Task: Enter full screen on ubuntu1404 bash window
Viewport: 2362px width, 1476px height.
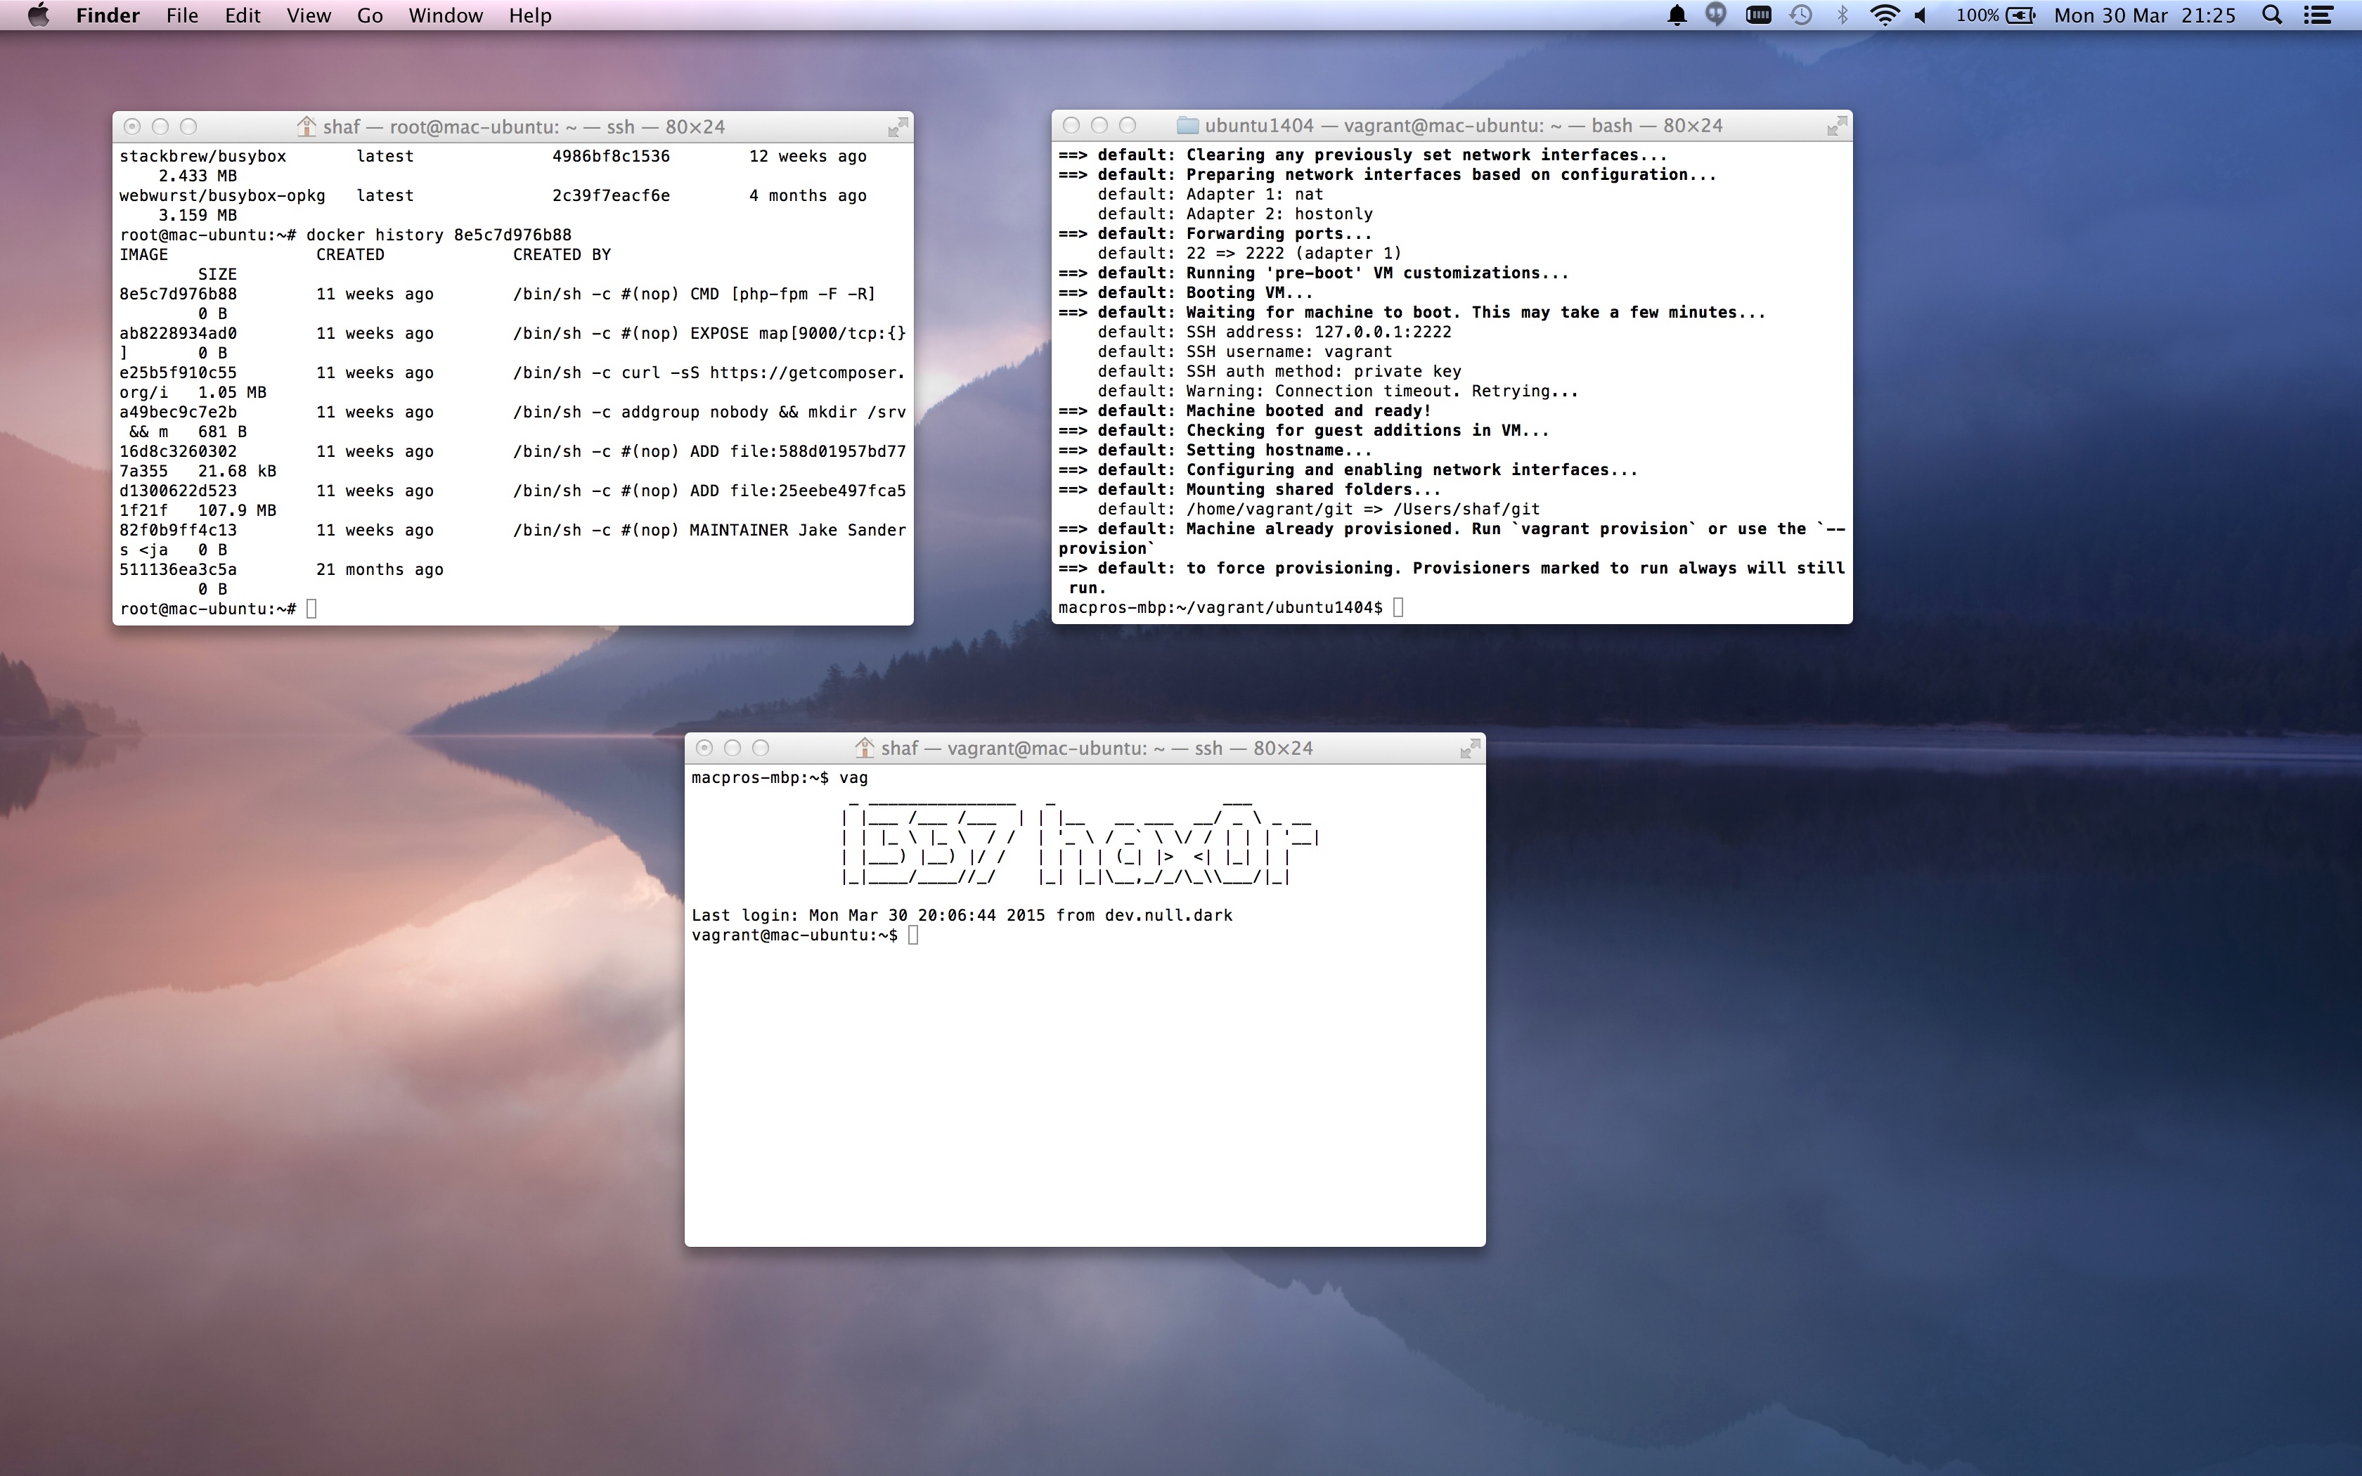Action: (x=1837, y=126)
